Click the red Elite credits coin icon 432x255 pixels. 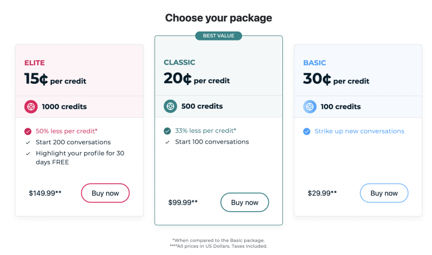(31, 107)
